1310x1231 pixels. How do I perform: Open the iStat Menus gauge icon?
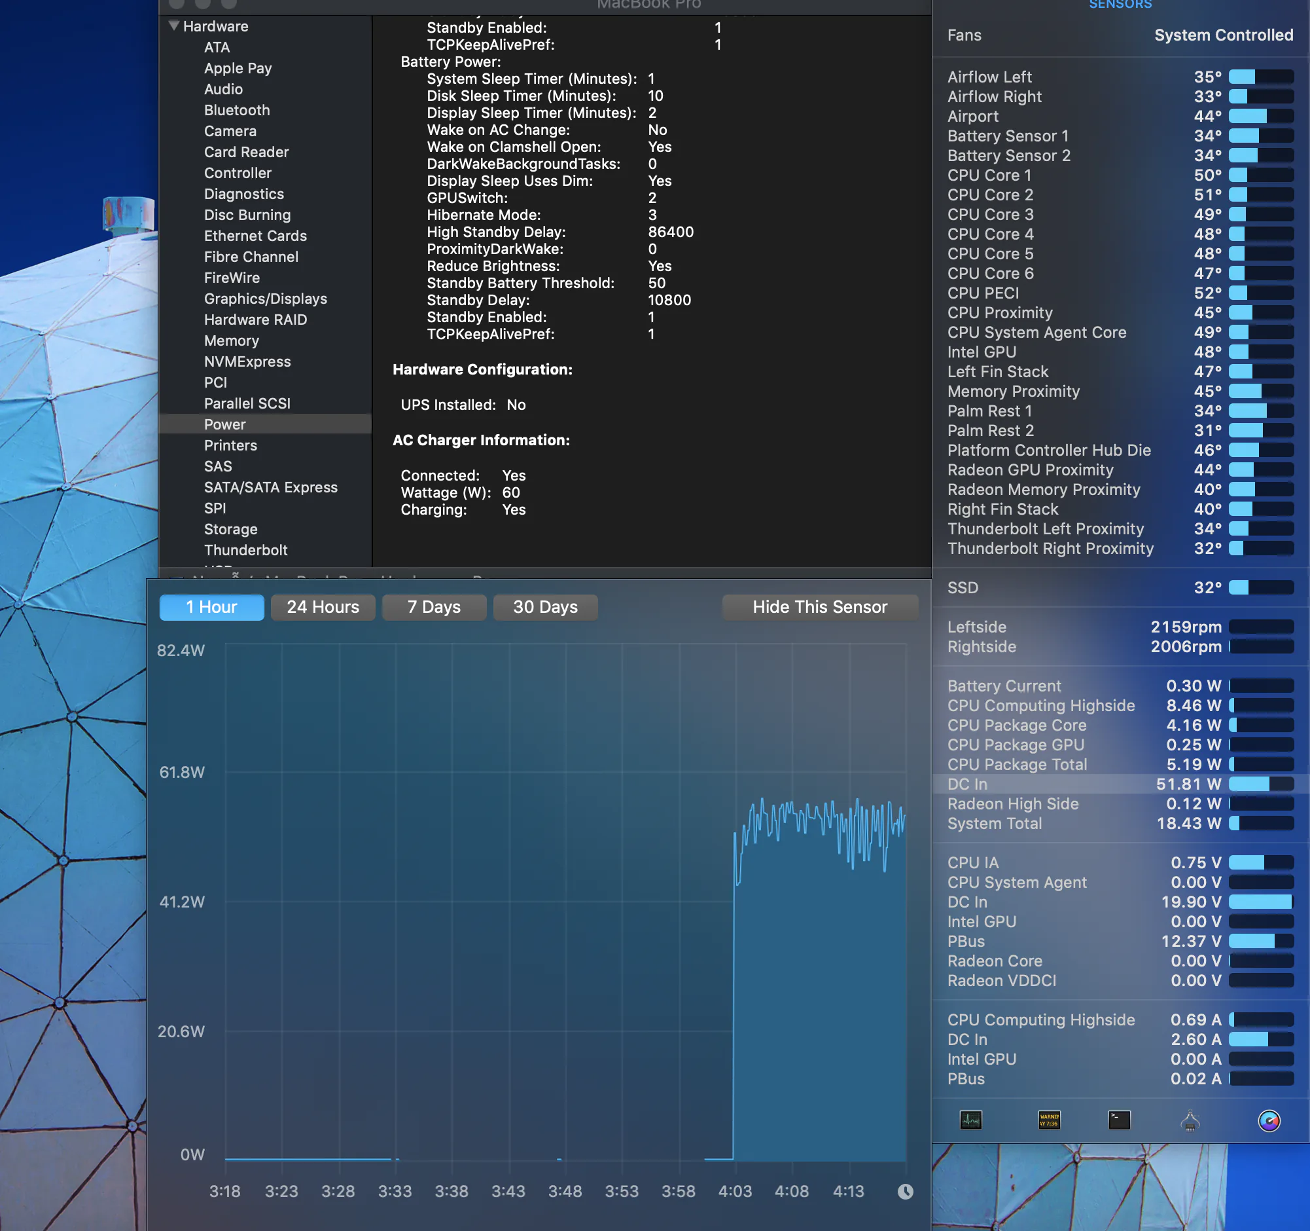(x=1269, y=1120)
